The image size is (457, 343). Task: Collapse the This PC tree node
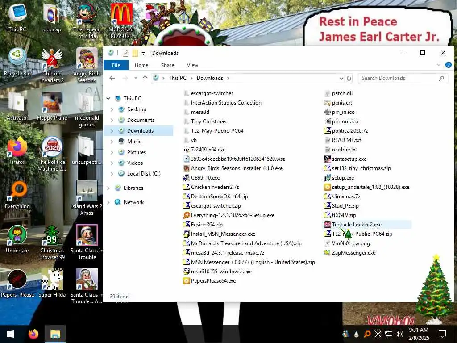tap(108, 99)
